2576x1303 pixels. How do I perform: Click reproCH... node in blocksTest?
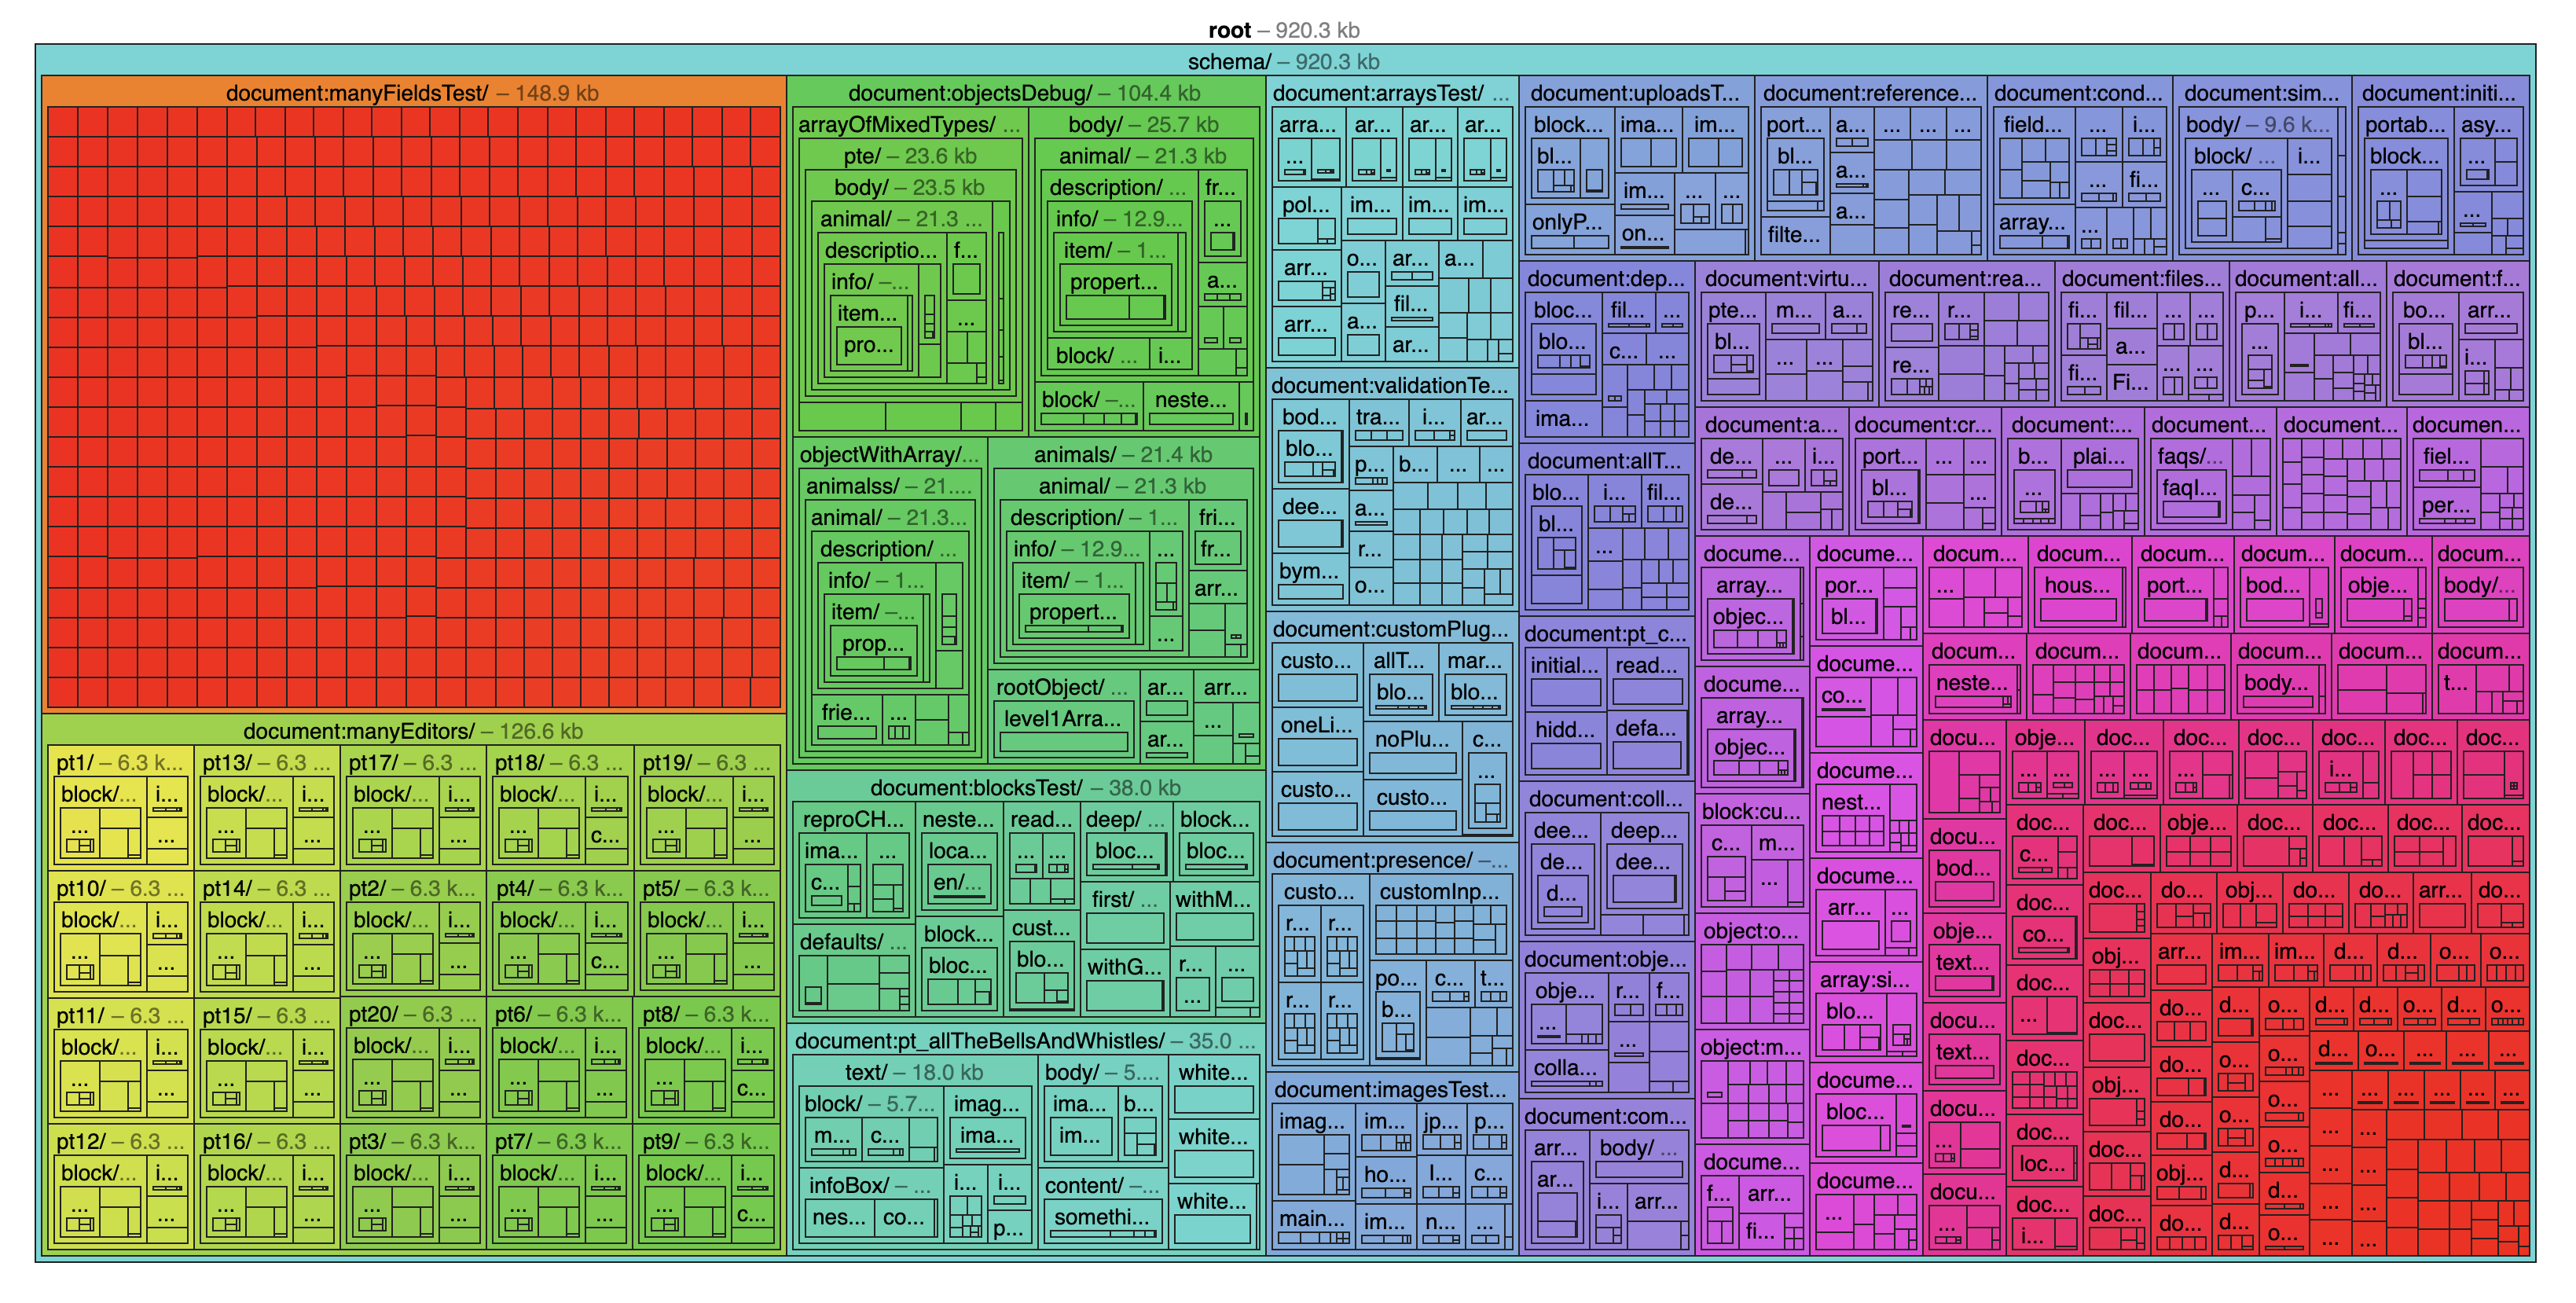click(853, 819)
